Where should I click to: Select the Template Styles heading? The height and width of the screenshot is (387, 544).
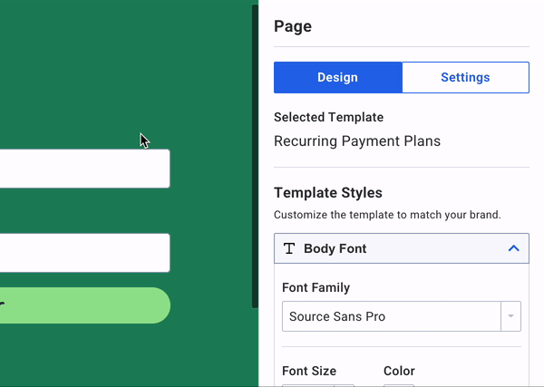(327, 193)
